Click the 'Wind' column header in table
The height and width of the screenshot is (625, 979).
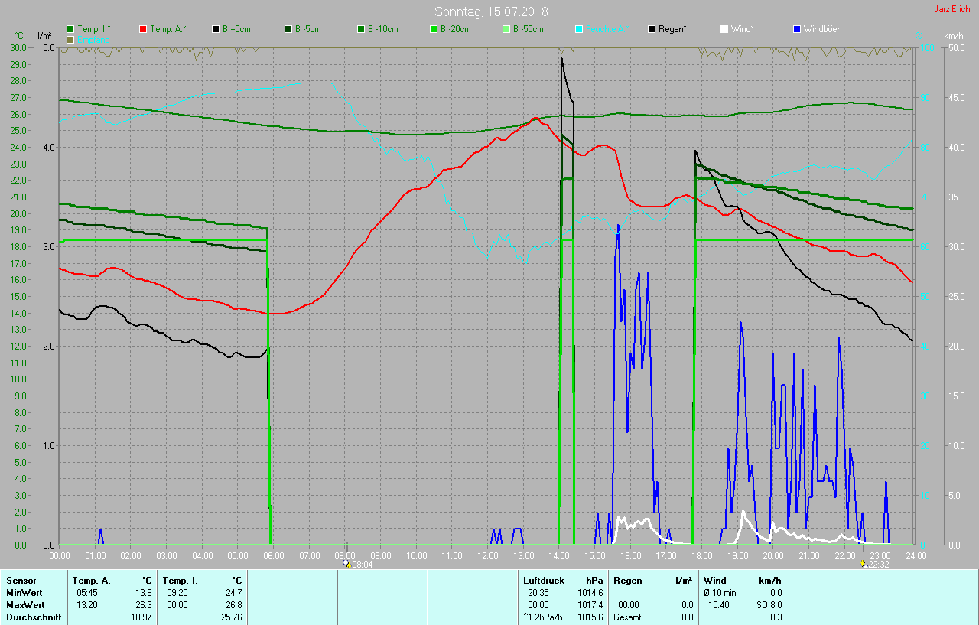tap(715, 581)
